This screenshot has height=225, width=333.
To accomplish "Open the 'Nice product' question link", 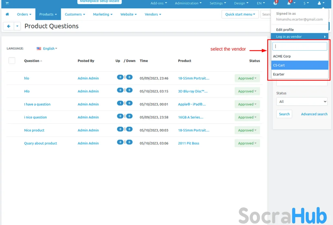I will point(34,130).
